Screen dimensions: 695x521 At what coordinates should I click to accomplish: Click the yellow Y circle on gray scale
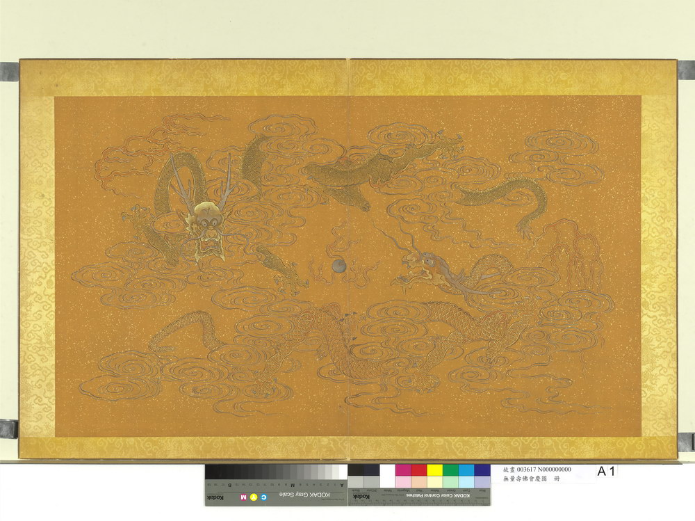tap(254, 497)
